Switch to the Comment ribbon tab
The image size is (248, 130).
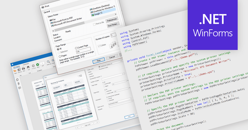(x=25, y=64)
